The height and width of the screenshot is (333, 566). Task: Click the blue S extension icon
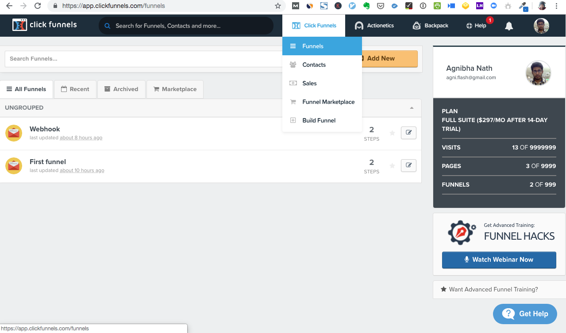(324, 6)
